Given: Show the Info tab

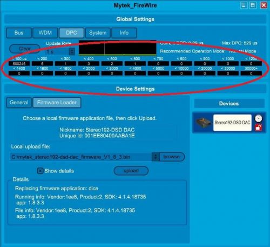Looking at the screenshot, I should 124,33.
